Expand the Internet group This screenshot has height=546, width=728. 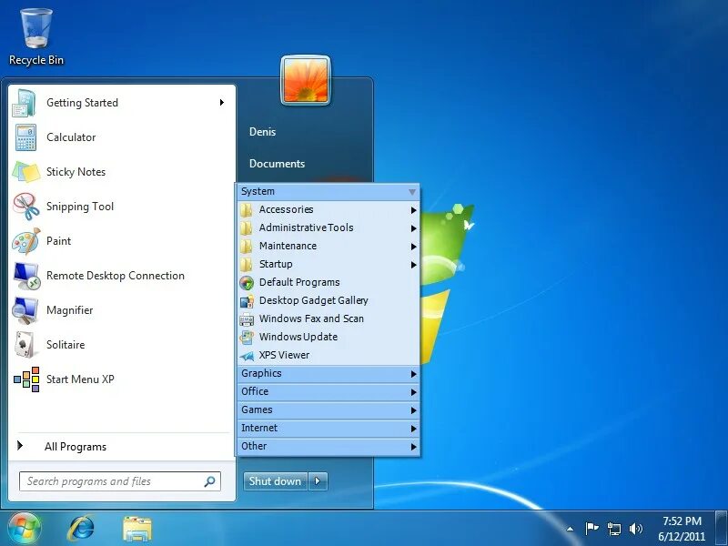329,428
